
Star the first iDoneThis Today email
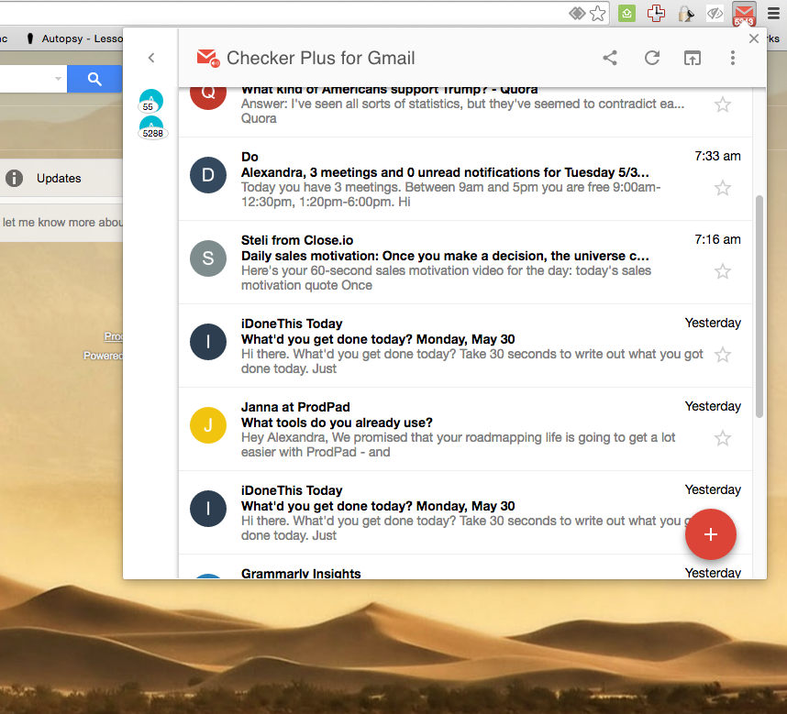(723, 355)
